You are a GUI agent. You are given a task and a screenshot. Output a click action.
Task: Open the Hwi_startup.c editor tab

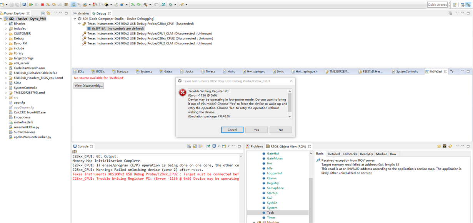coord(254,72)
